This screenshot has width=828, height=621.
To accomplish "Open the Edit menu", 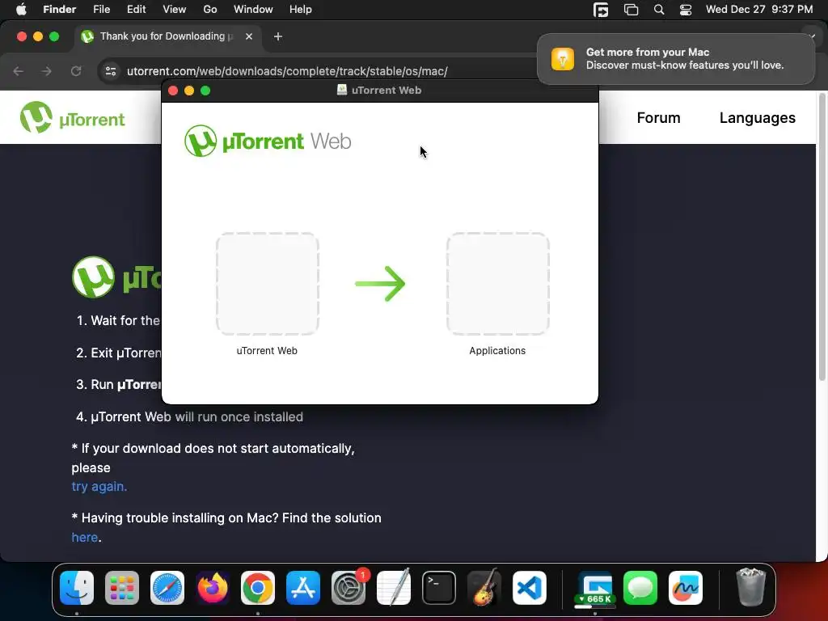I will coord(136,10).
